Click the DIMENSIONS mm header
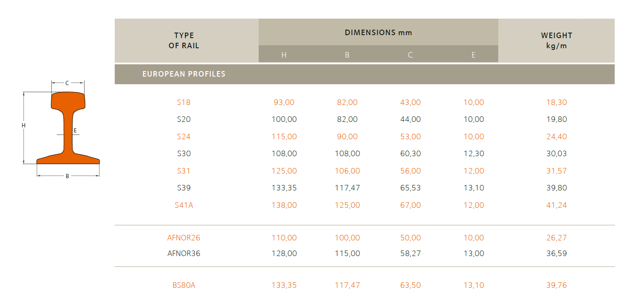Image resolution: width=635 pixels, height=303 pixels. tap(378, 33)
